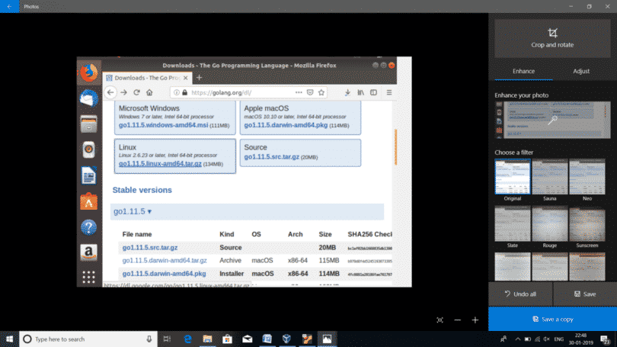Screen dimensions: 617x347
Task: Open the network tray icon
Action: 538,339
